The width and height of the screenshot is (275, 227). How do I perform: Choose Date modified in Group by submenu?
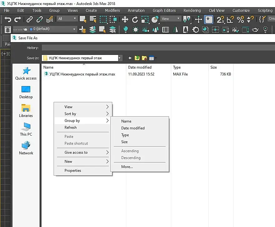[x=133, y=128]
